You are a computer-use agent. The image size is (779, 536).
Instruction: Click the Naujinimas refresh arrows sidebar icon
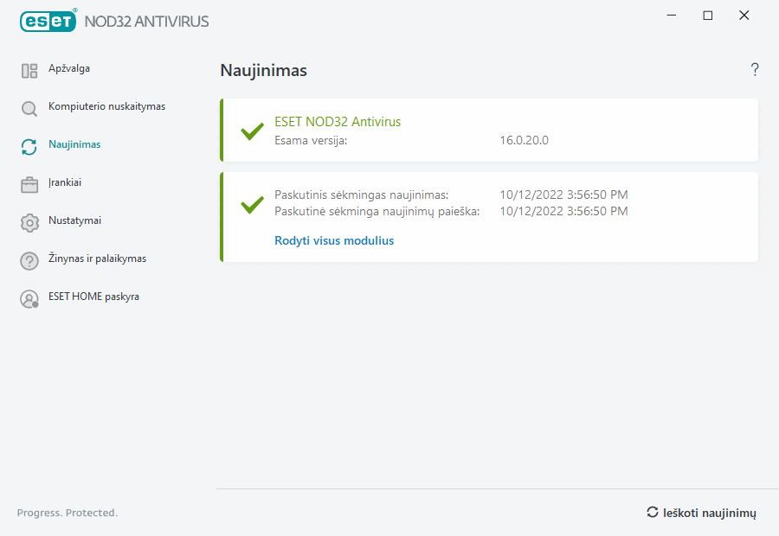(29, 147)
